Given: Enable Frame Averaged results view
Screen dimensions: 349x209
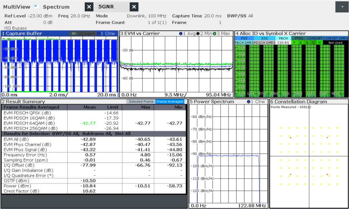Looking at the screenshot, I should (x=170, y=101).
